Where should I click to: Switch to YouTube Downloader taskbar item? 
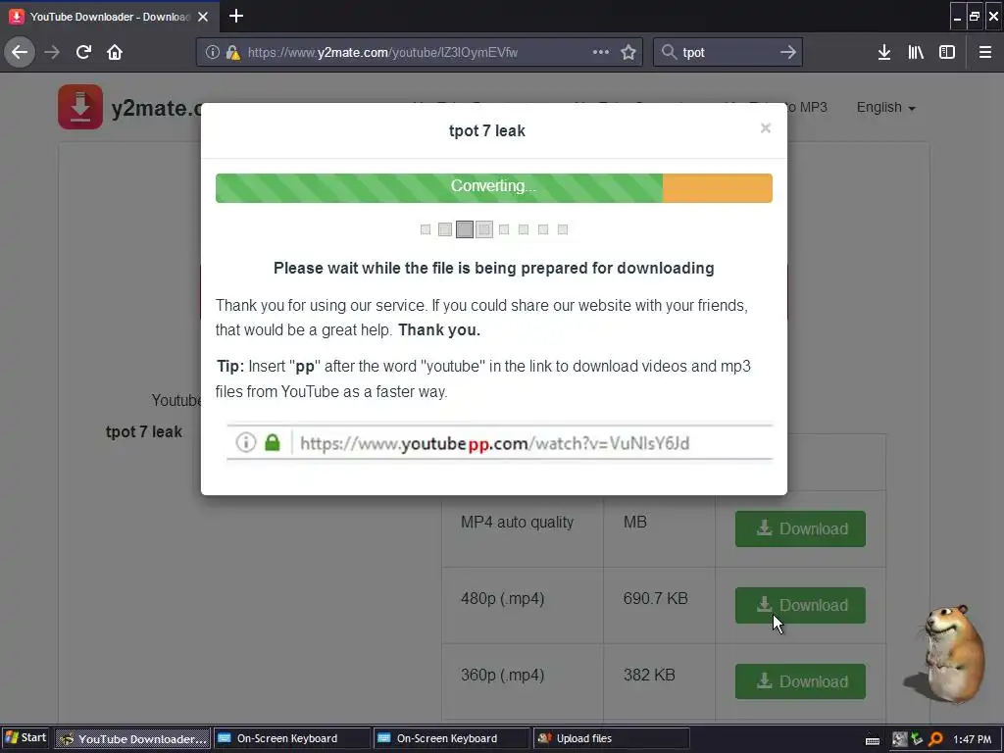coord(132,738)
